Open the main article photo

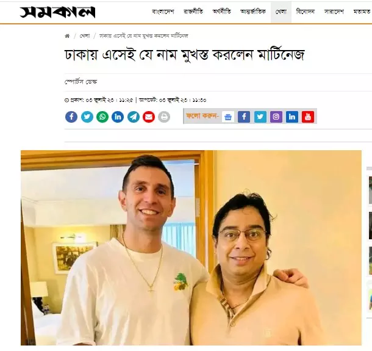coord(191,248)
